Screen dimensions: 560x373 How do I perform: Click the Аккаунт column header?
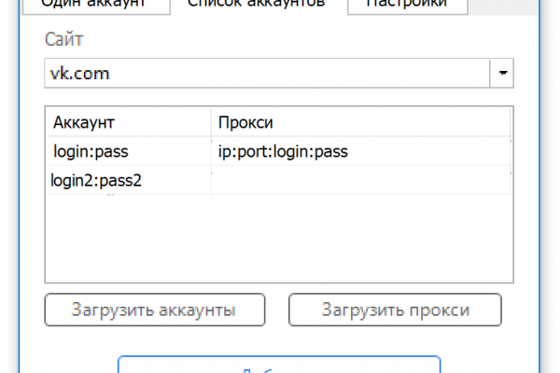click(129, 122)
